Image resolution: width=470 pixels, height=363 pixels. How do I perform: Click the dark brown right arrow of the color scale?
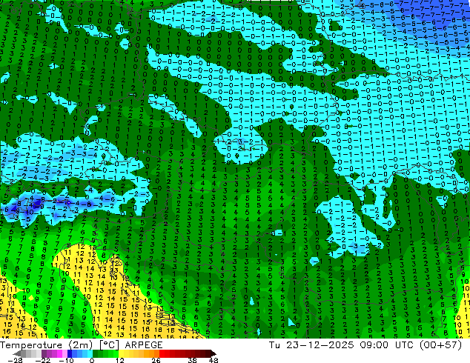pyautogui.click(x=214, y=353)
